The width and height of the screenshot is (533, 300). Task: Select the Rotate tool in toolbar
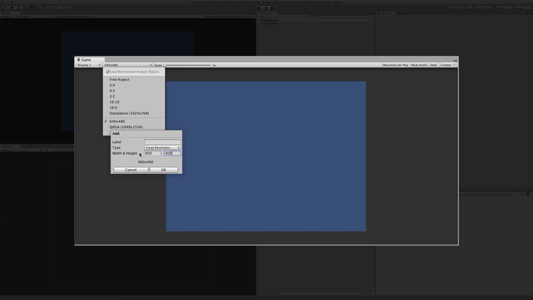click(x=18, y=8)
